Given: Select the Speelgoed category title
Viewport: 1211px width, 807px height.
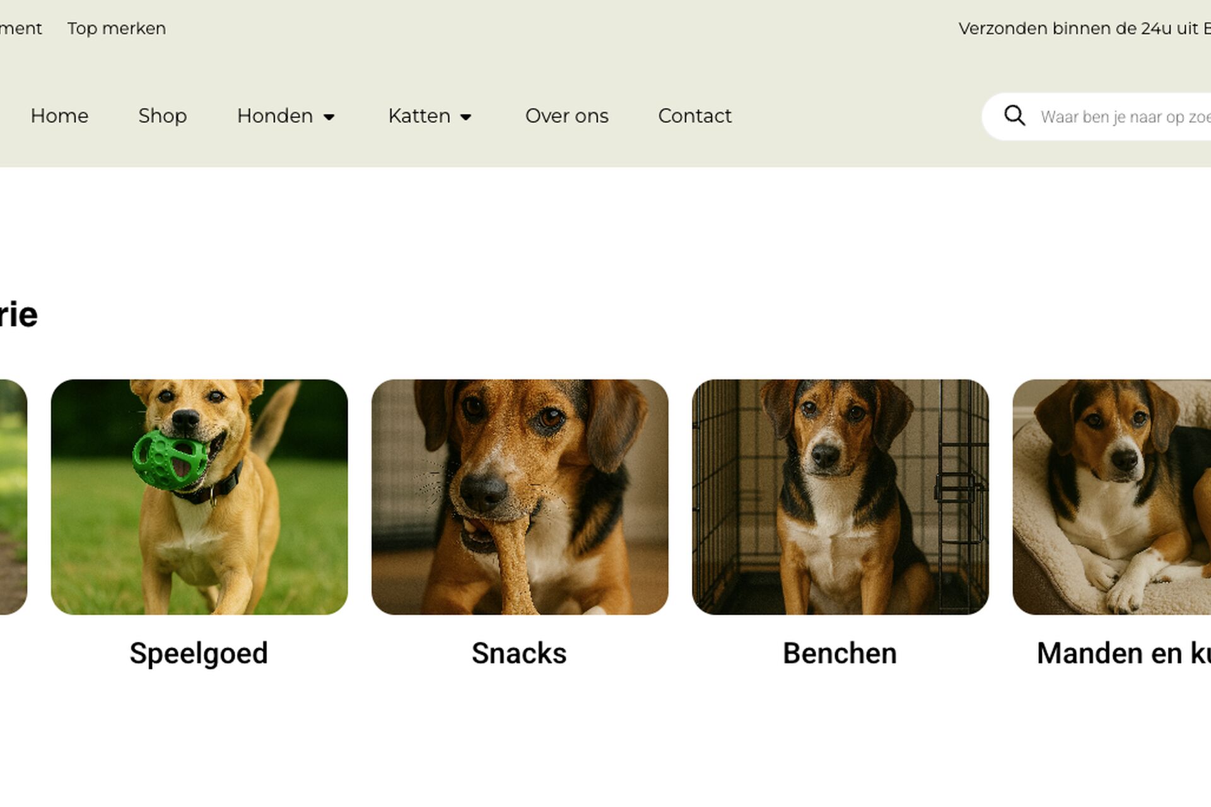Looking at the screenshot, I should [x=199, y=653].
